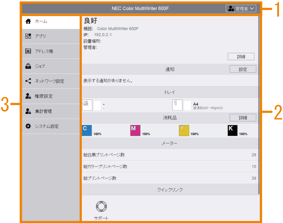The image size is (283, 223).
Task: Select the Tray 1 paper icon
Action: (x=177, y=105)
